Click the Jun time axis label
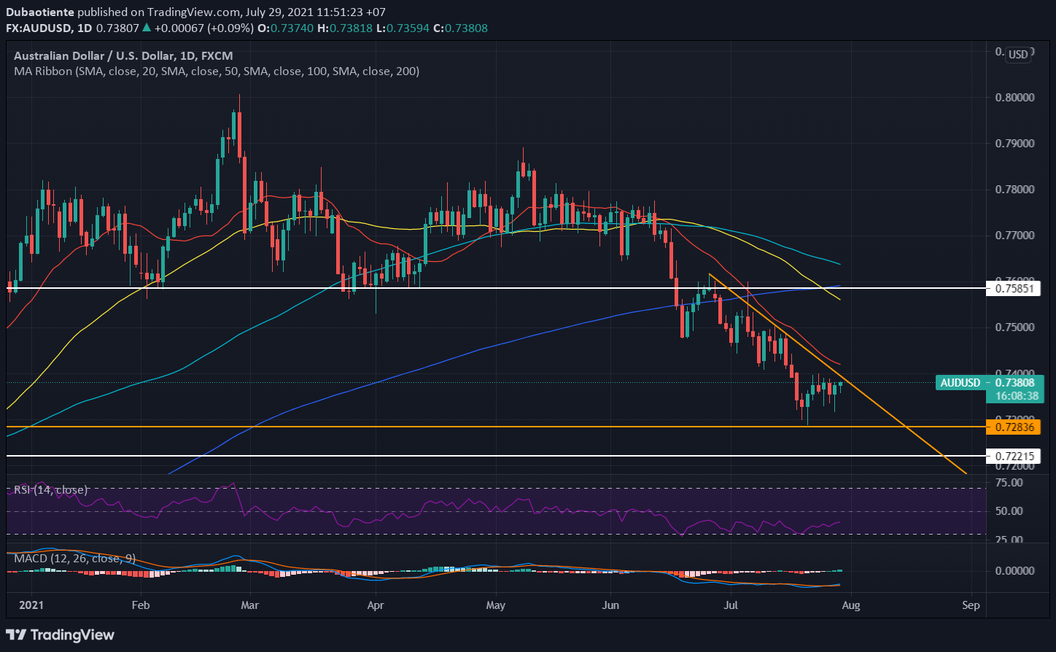1056x652 pixels. click(611, 605)
